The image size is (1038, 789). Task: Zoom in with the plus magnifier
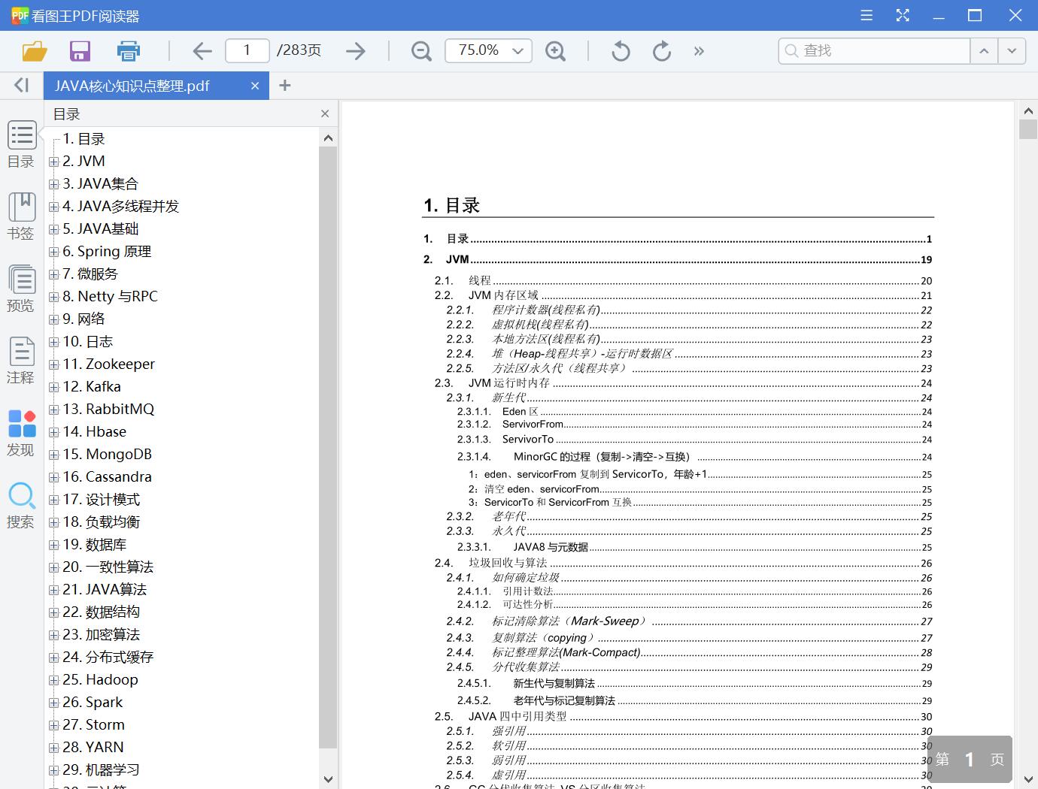click(x=556, y=51)
